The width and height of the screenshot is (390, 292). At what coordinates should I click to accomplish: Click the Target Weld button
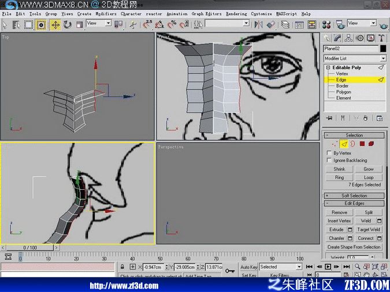tap(369, 229)
